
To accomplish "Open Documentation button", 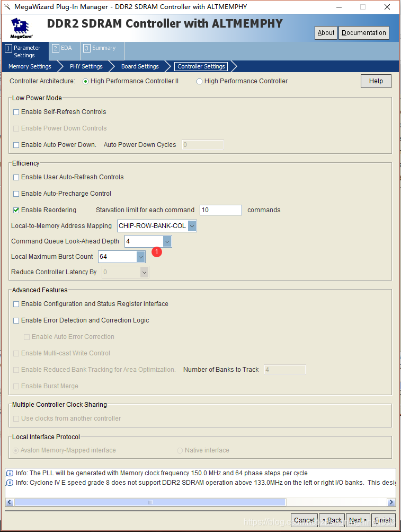I will point(364,33).
